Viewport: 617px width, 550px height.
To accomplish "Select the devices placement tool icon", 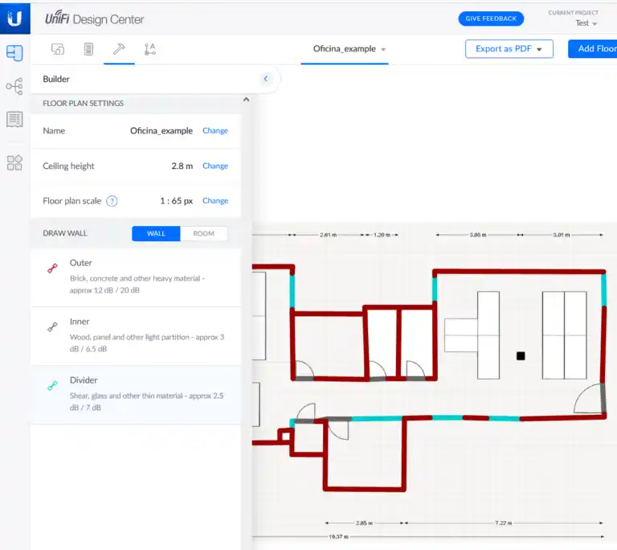I will (58, 49).
